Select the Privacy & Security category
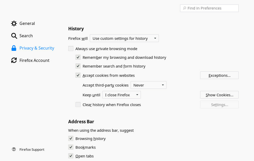 coord(37,48)
